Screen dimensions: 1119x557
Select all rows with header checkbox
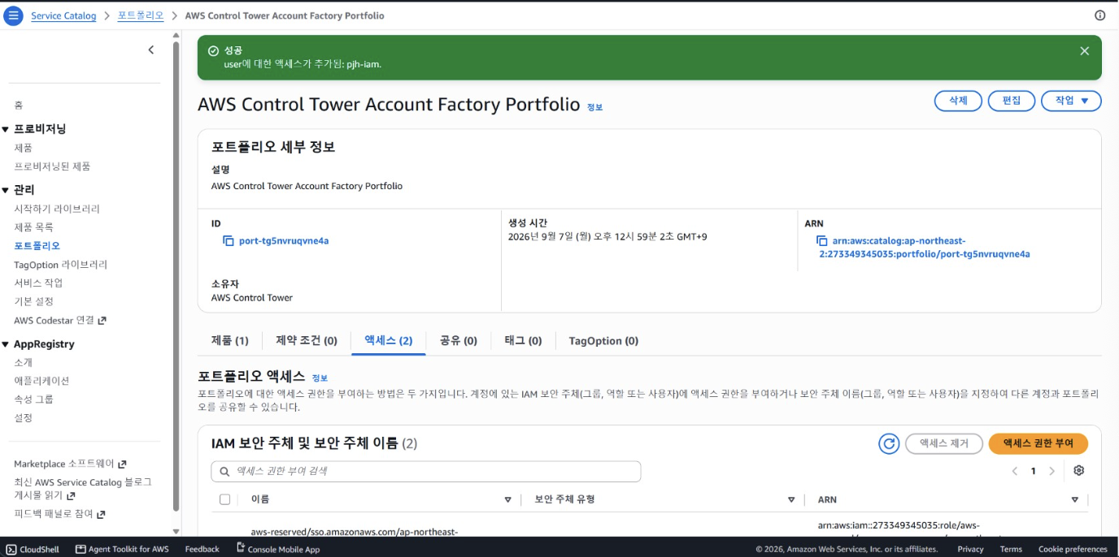pos(225,499)
